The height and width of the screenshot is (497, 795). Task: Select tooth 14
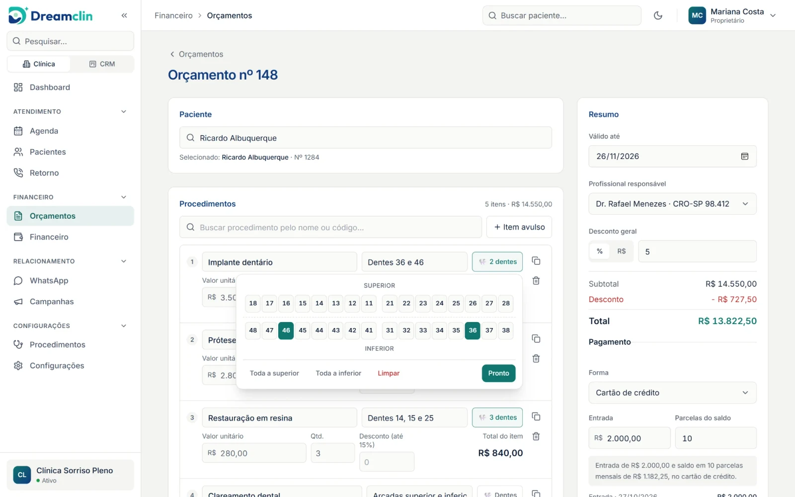click(x=319, y=303)
